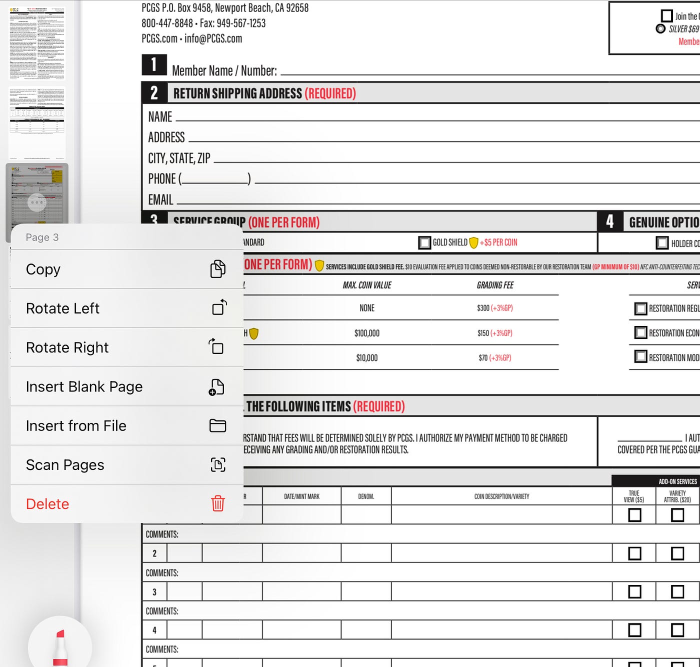Click the scan document icon
The height and width of the screenshot is (667, 700).
click(218, 464)
